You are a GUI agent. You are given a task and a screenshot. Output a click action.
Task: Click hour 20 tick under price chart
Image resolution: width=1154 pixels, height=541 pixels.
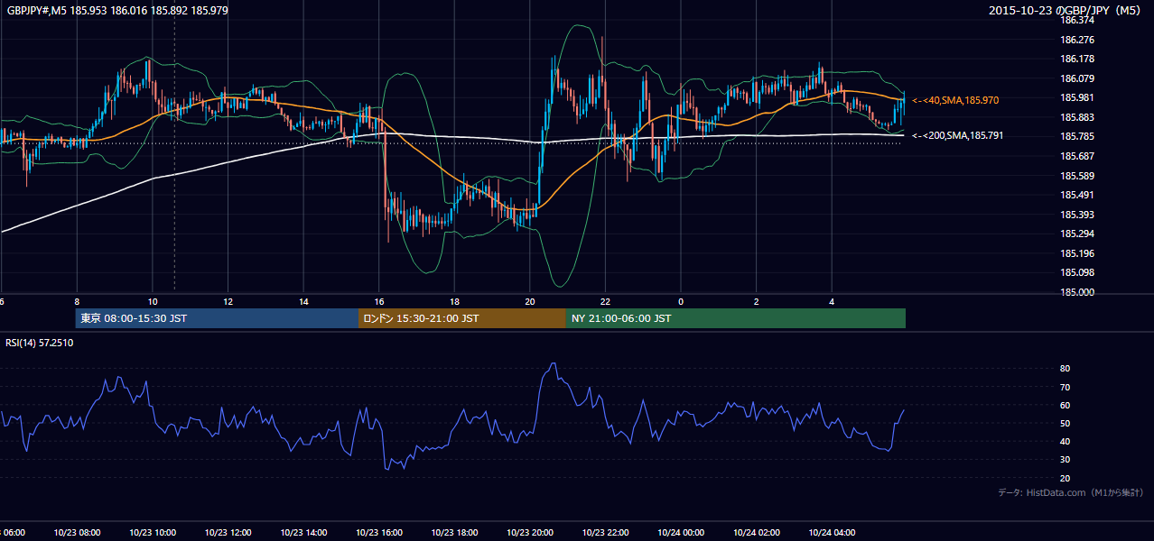[x=530, y=302]
